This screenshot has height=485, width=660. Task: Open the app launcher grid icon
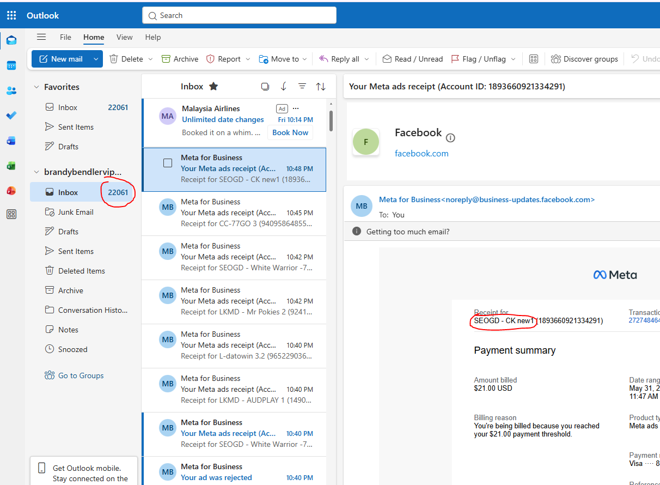point(11,15)
